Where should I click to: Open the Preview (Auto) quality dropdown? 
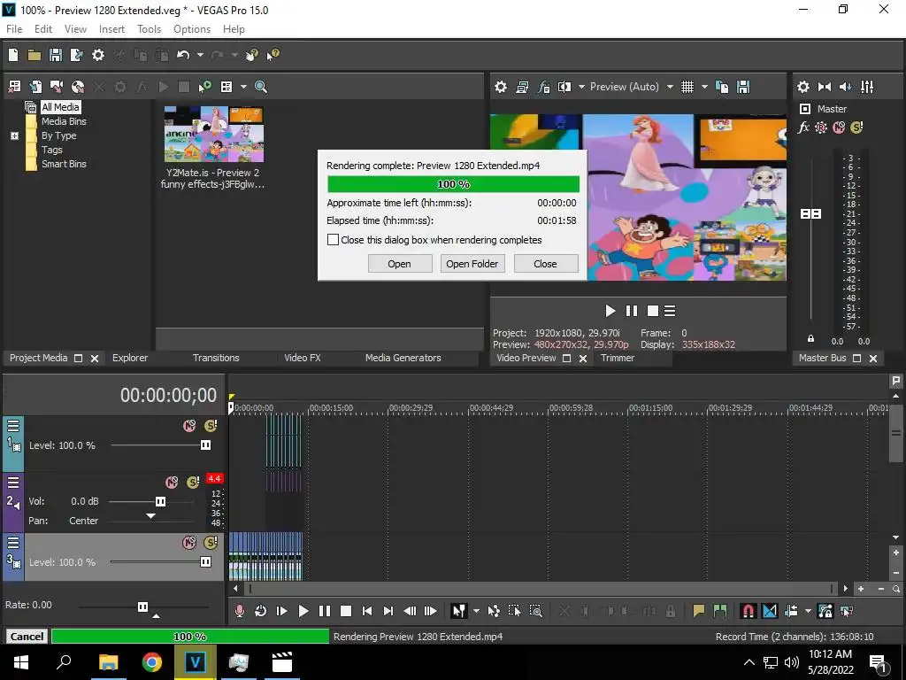[670, 87]
